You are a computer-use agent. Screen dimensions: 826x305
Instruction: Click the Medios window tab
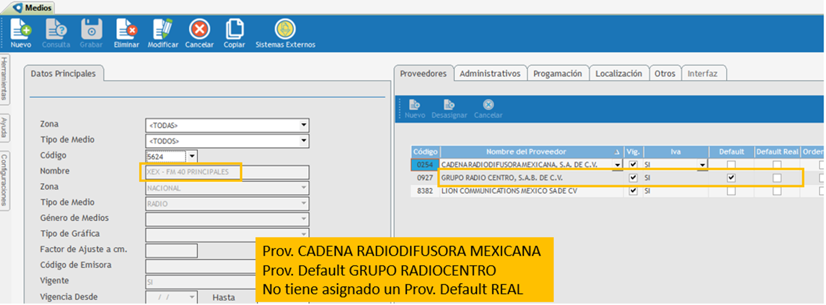click(x=33, y=7)
